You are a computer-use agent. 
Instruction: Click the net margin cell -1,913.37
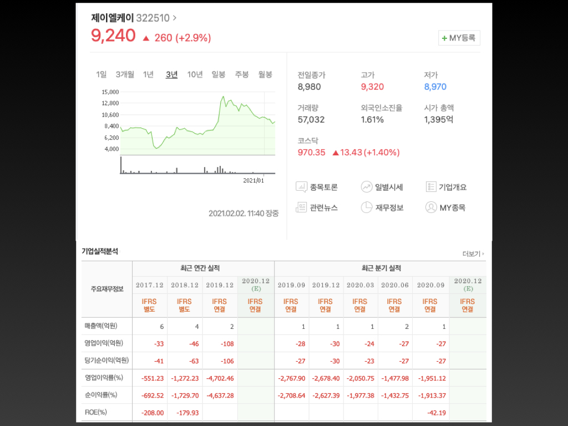pos(432,395)
